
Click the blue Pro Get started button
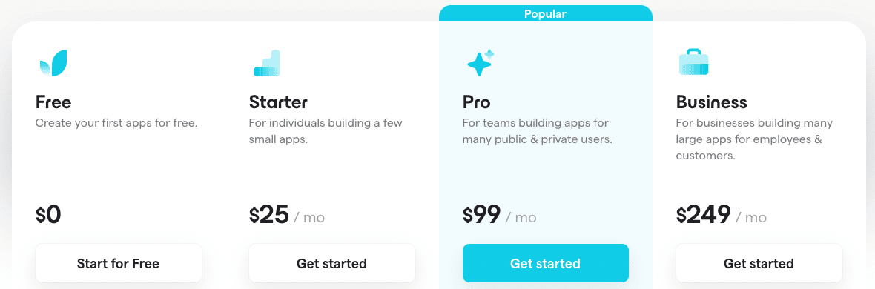[x=545, y=263]
